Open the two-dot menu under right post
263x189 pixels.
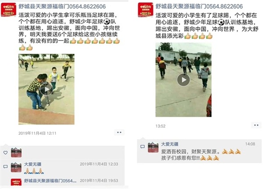(256, 125)
